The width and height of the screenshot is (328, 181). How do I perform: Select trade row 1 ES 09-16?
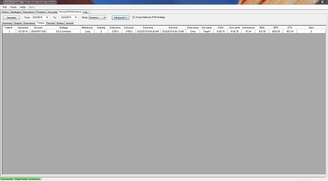[164, 31]
